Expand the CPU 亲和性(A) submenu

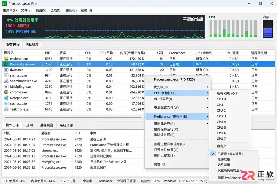[177, 93]
